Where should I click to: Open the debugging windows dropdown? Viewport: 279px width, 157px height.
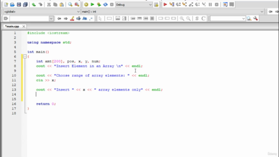click(x=225, y=4)
